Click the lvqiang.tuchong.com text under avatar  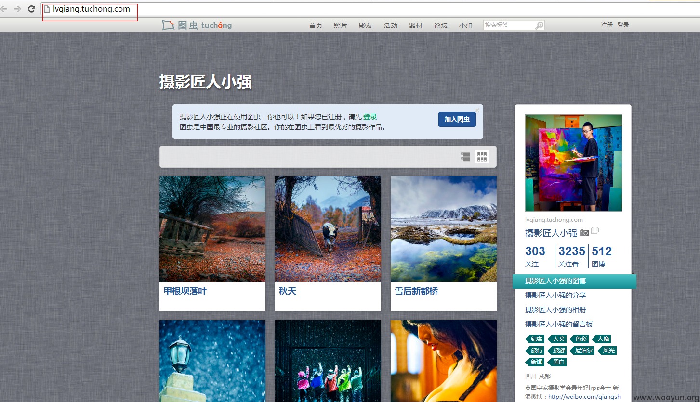(x=554, y=220)
